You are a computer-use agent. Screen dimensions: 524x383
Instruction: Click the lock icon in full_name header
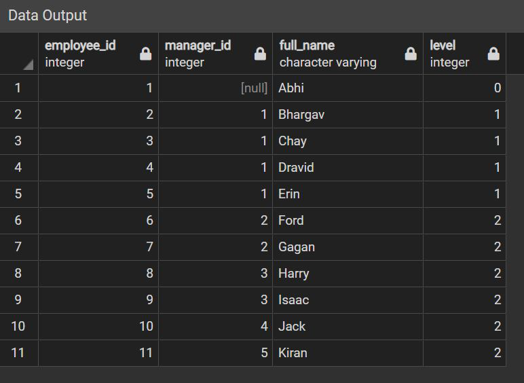[x=411, y=54]
